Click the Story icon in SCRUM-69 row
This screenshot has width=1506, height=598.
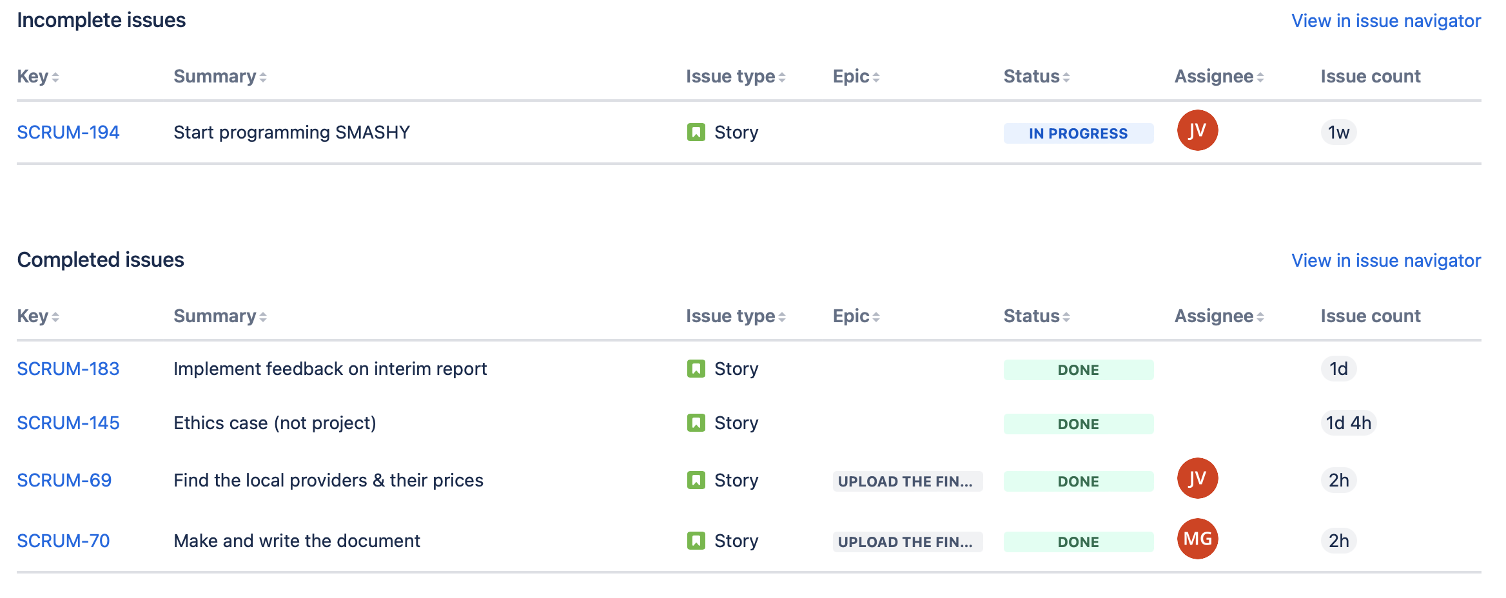point(696,480)
